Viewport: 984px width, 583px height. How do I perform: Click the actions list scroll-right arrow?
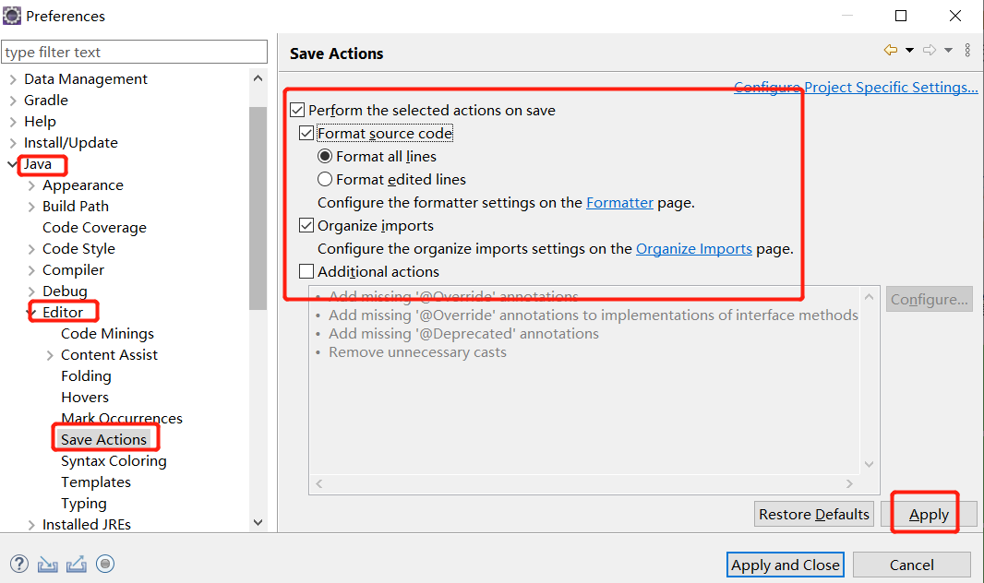[849, 484]
